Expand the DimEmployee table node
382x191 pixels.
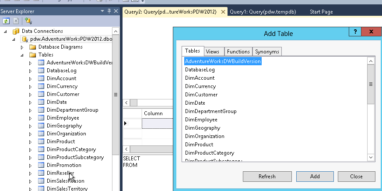[30, 118]
